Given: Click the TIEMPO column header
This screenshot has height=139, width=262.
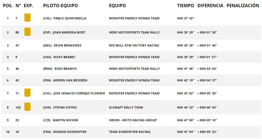Looking at the screenshot, I should point(185,6).
